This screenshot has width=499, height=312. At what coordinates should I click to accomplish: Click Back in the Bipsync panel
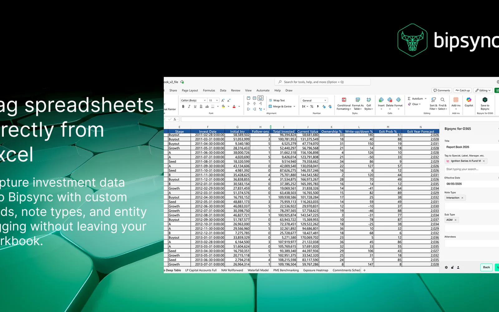487,267
